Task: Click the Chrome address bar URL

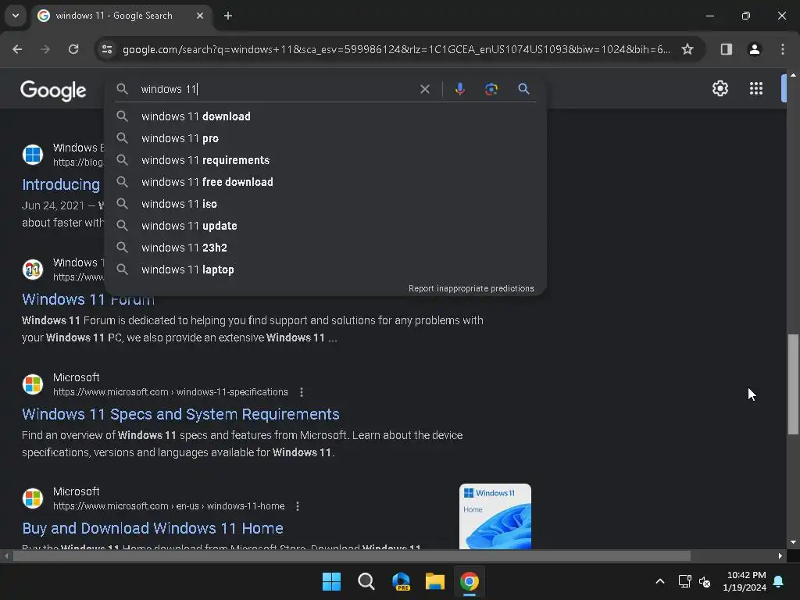Action: pos(396,49)
